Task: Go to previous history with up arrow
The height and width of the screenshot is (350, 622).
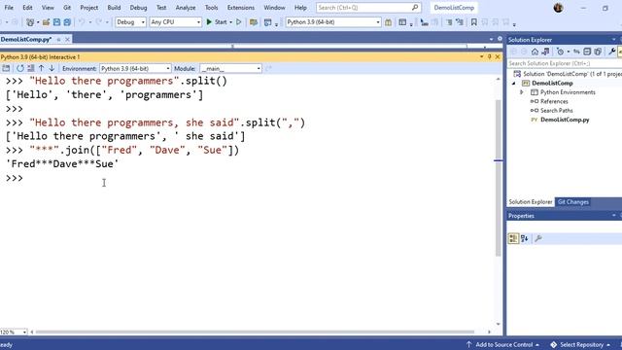Action: (41, 68)
